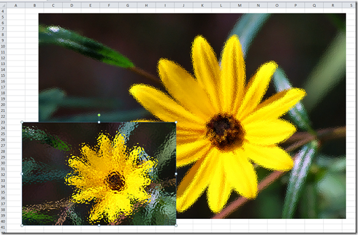The image size is (358, 235).
Task: Select column D header
Action: tap(72, 5)
